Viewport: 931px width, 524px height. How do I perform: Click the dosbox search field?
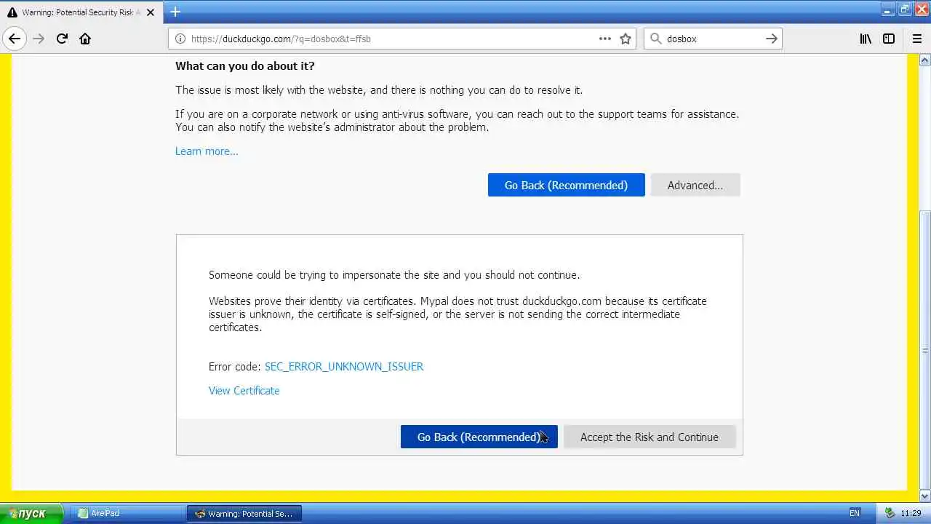pos(713,39)
